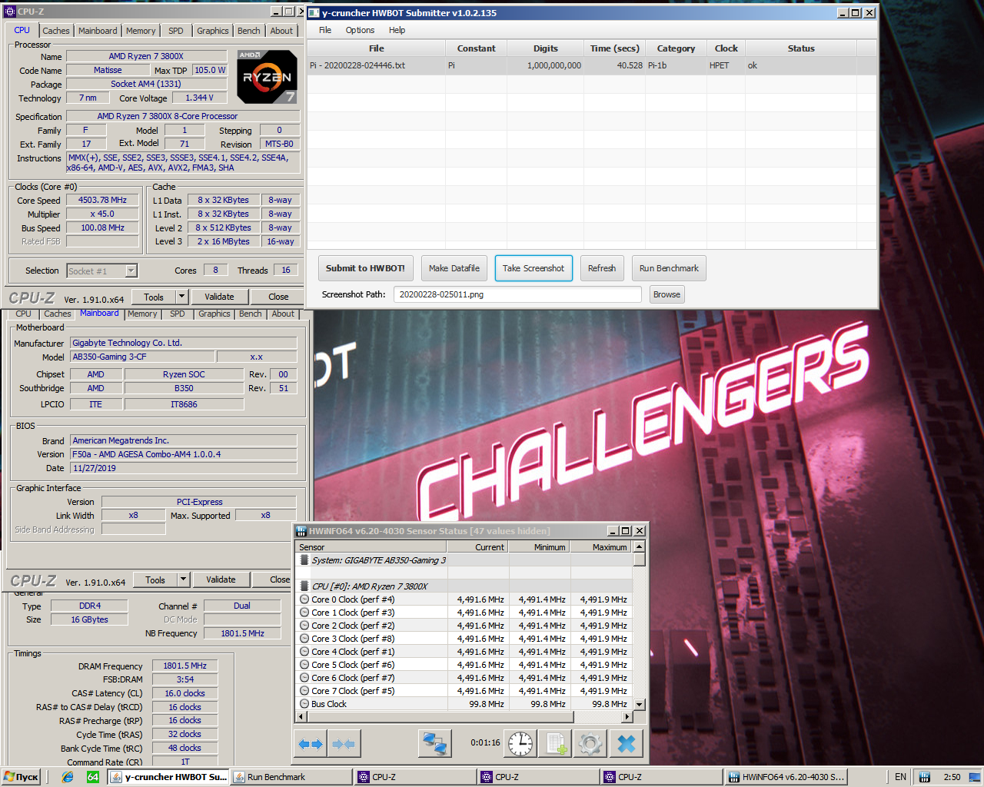The image size is (984, 787).
Task: Open Options menu in y-cruncher submitter
Action: coord(360,30)
